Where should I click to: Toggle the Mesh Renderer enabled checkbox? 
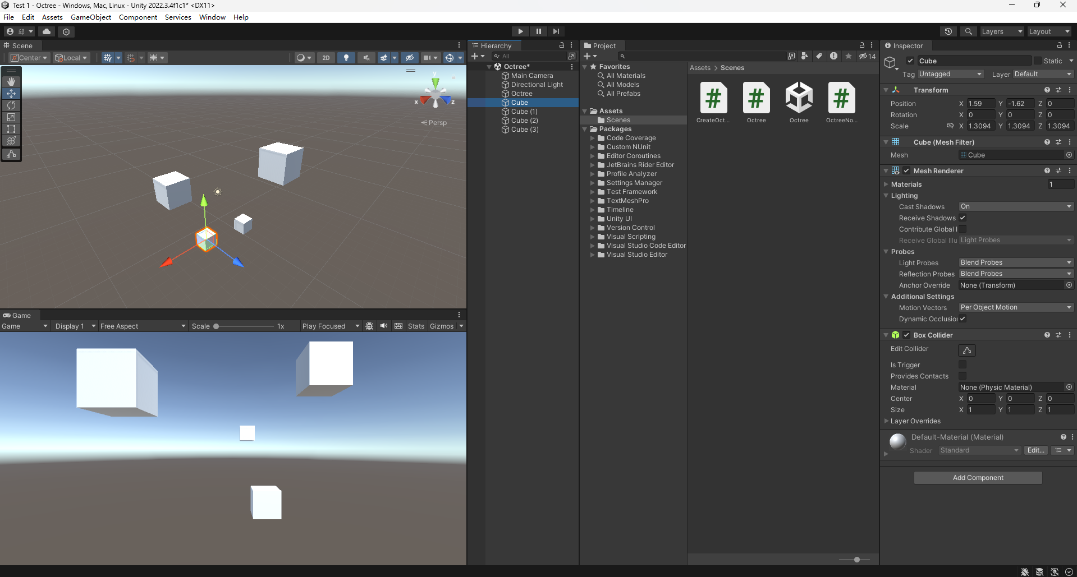pos(906,170)
